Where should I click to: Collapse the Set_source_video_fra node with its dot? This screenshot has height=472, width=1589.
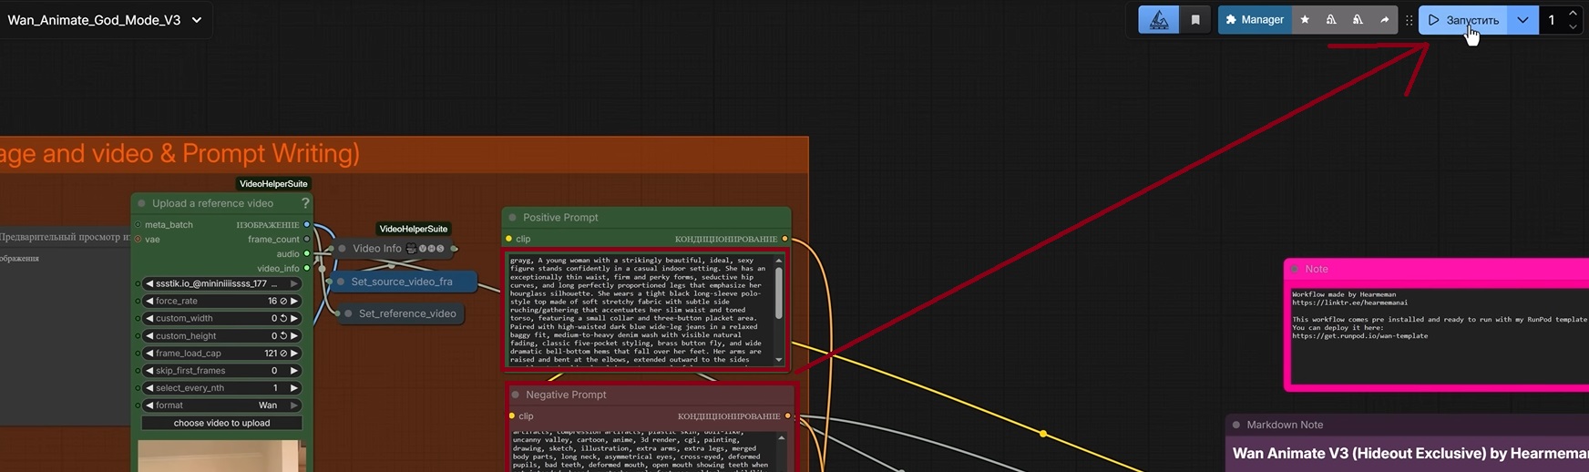coord(340,282)
